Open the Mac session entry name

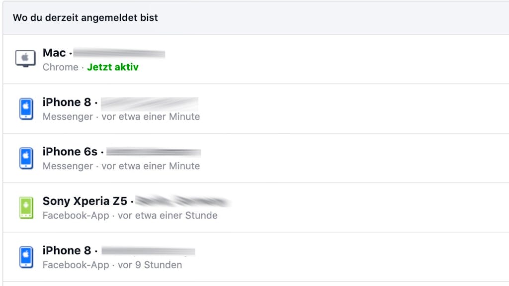(54, 53)
